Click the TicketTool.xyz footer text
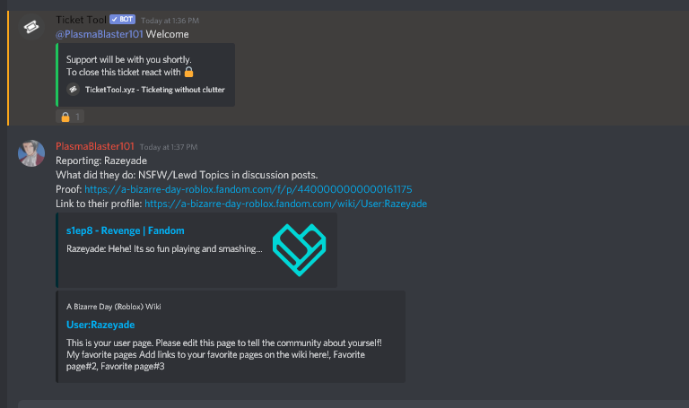The height and width of the screenshot is (408, 689). pyautogui.click(x=154, y=90)
